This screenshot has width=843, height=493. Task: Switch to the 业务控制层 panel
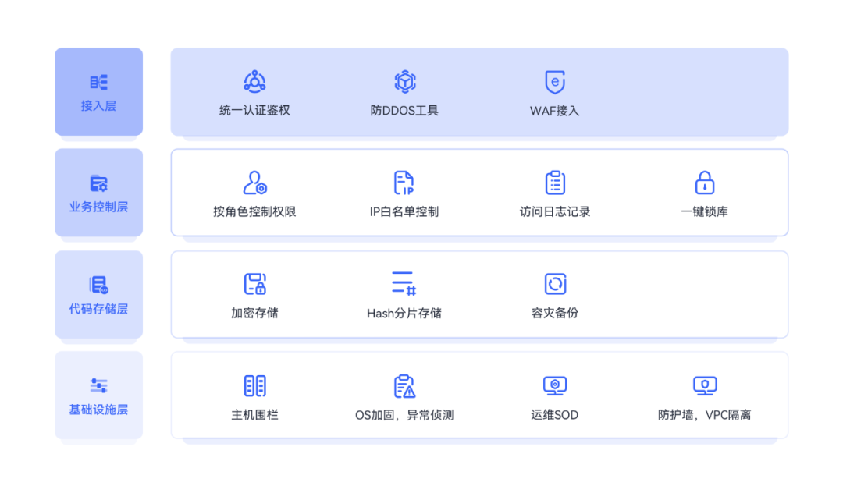click(98, 193)
